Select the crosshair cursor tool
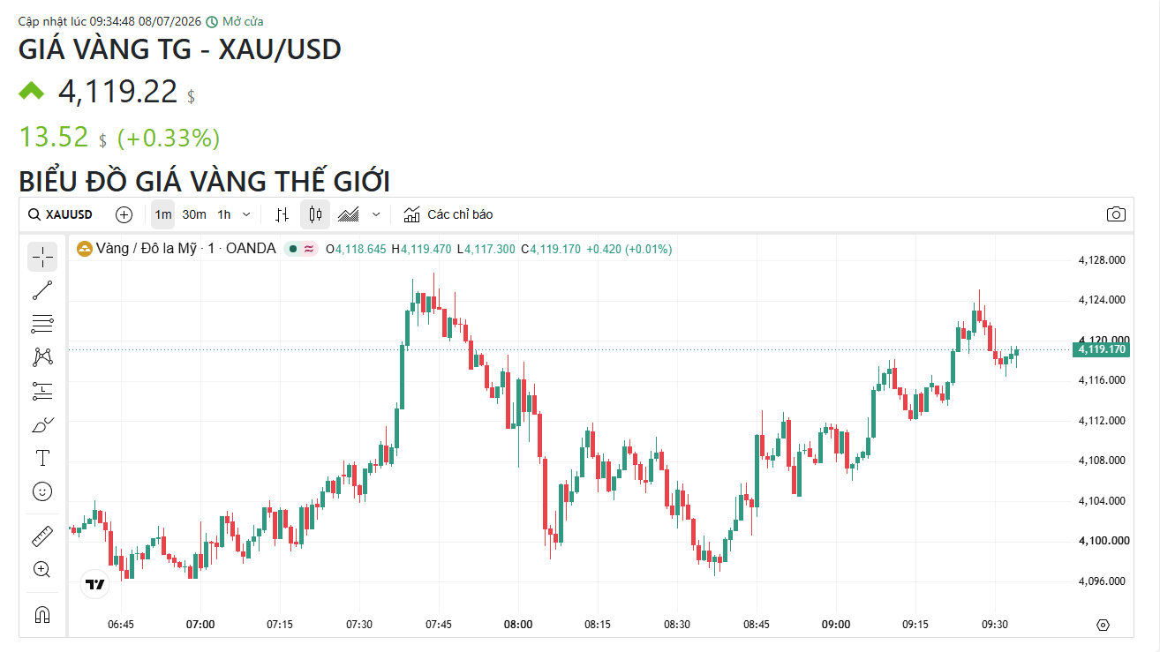1160x652 pixels. [x=42, y=257]
